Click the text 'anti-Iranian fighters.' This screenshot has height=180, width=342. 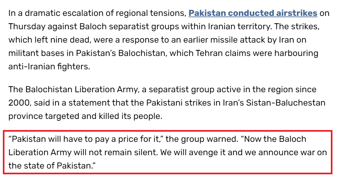(49, 66)
